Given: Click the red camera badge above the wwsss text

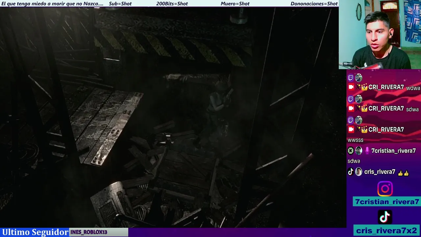Looking at the screenshot, I should pos(351,129).
